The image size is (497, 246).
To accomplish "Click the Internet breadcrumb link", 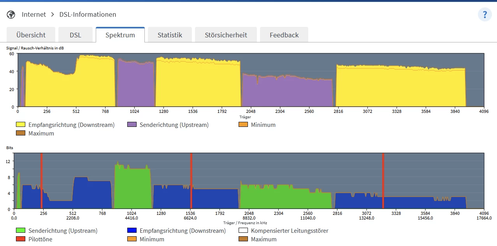I will click(x=34, y=15).
